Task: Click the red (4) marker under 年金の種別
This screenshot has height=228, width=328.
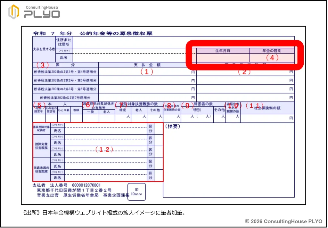Action: coord(272,58)
